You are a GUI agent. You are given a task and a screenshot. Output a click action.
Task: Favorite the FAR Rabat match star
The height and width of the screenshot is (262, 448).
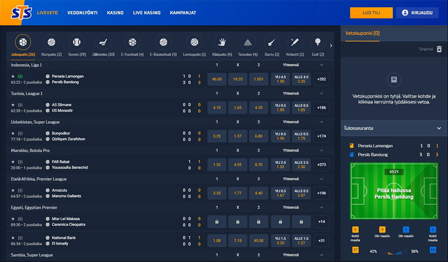click(13, 162)
